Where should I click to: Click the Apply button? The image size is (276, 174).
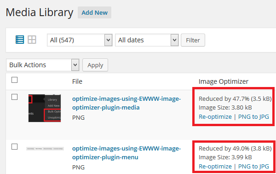coord(95,65)
